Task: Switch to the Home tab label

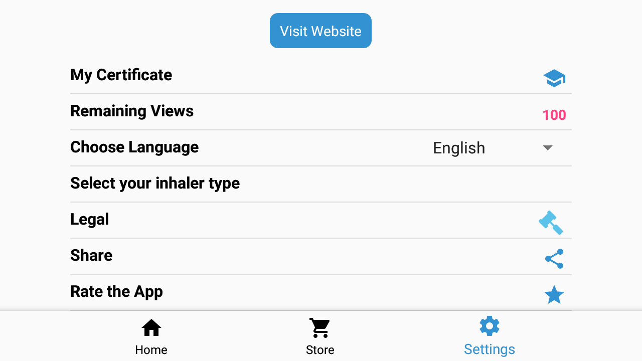Action: point(151,349)
